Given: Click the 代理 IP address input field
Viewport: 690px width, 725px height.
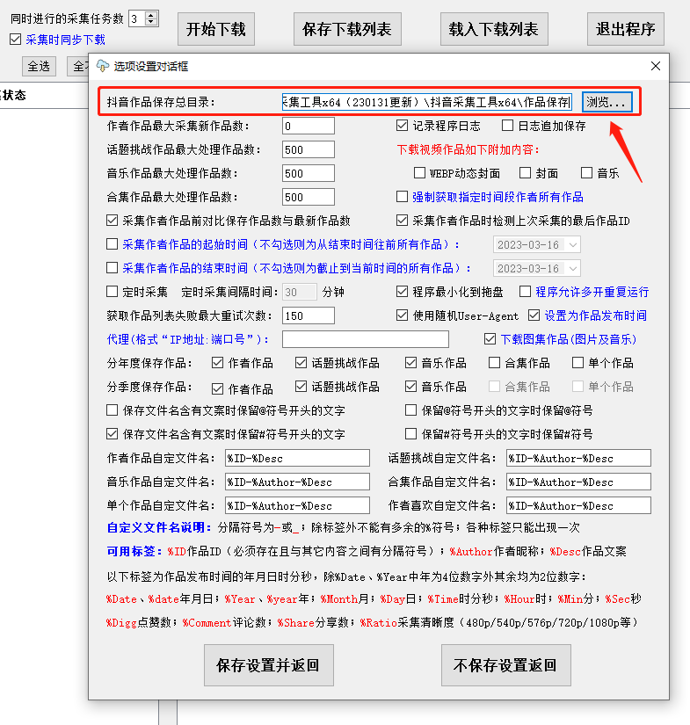Looking at the screenshot, I should 366,339.
